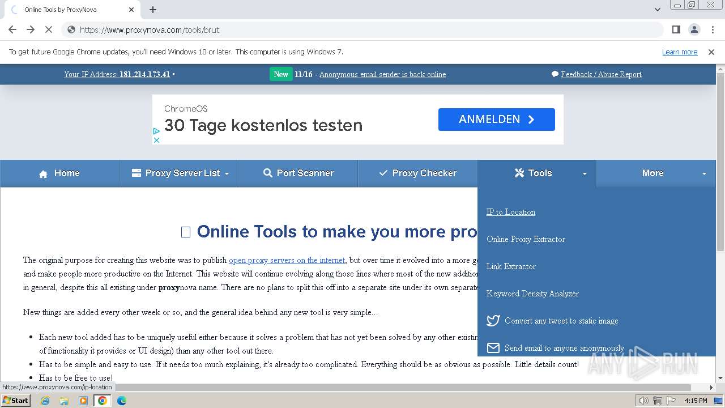This screenshot has width=725, height=408.
Task: Open the media player taskbar icon
Action: (x=83, y=401)
